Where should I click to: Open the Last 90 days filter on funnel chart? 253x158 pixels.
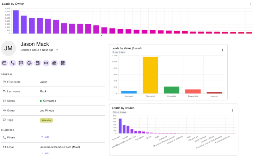click(x=119, y=52)
